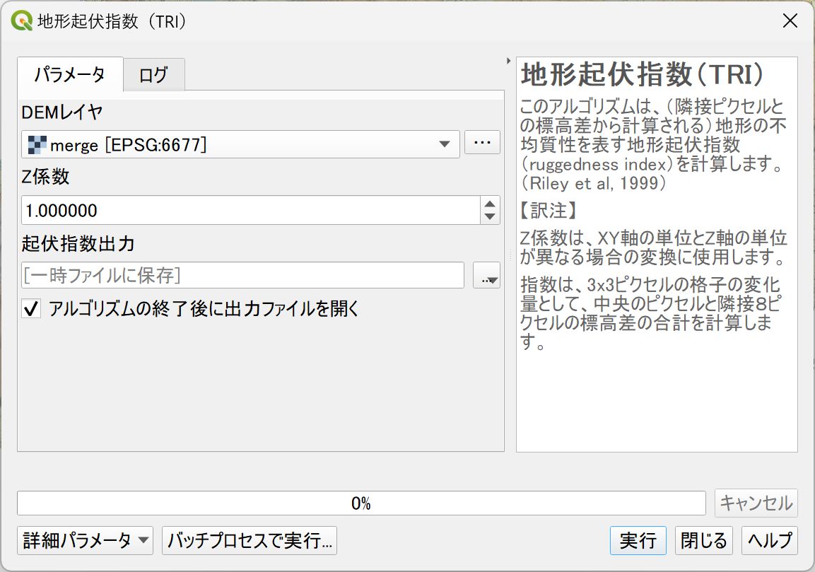Open the ログ tab
This screenshot has width=815, height=572.
coord(154,76)
